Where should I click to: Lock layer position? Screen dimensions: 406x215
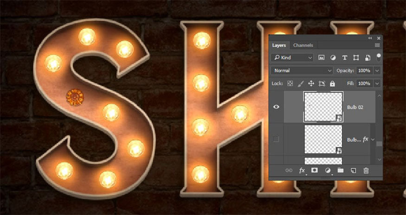pyautogui.click(x=311, y=84)
